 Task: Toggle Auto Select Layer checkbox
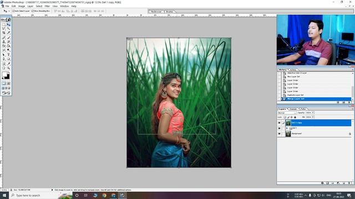pyautogui.click(x=13, y=11)
